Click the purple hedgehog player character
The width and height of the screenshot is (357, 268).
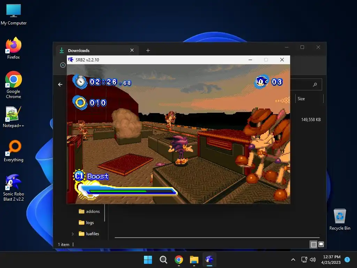click(181, 150)
